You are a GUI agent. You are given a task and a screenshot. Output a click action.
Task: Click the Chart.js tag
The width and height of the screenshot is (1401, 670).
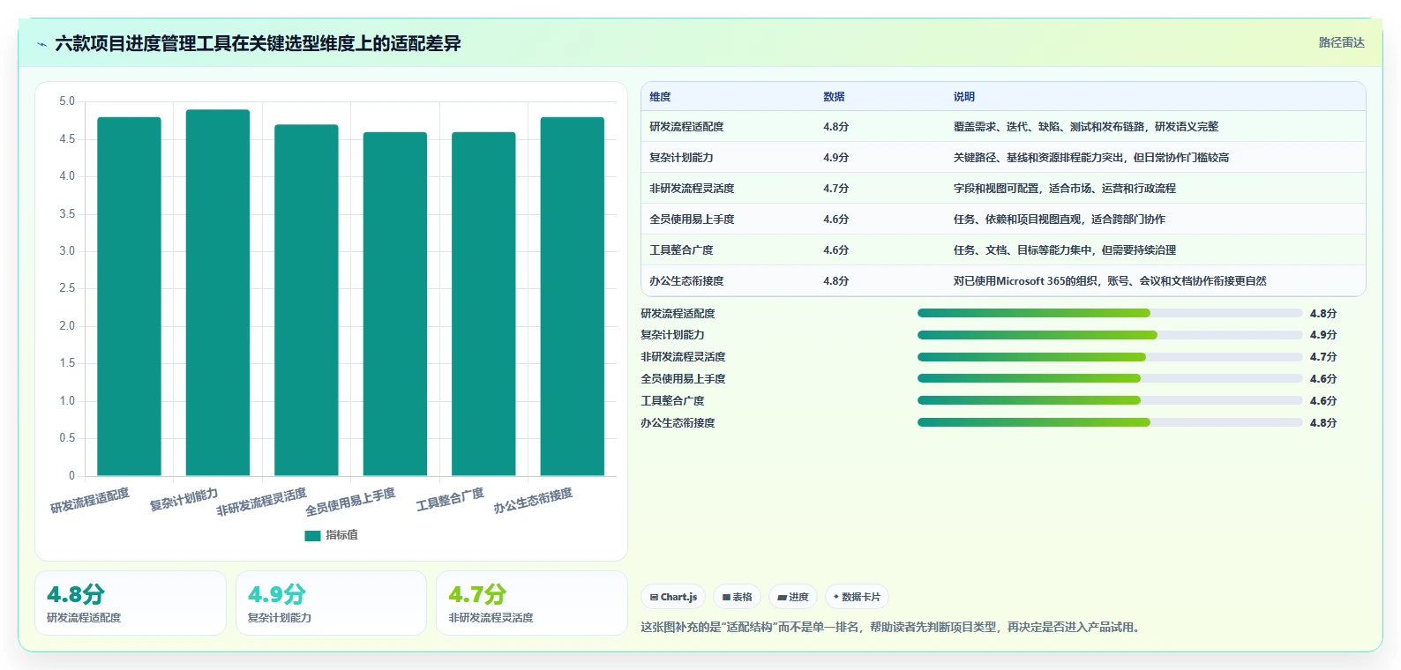pos(673,597)
